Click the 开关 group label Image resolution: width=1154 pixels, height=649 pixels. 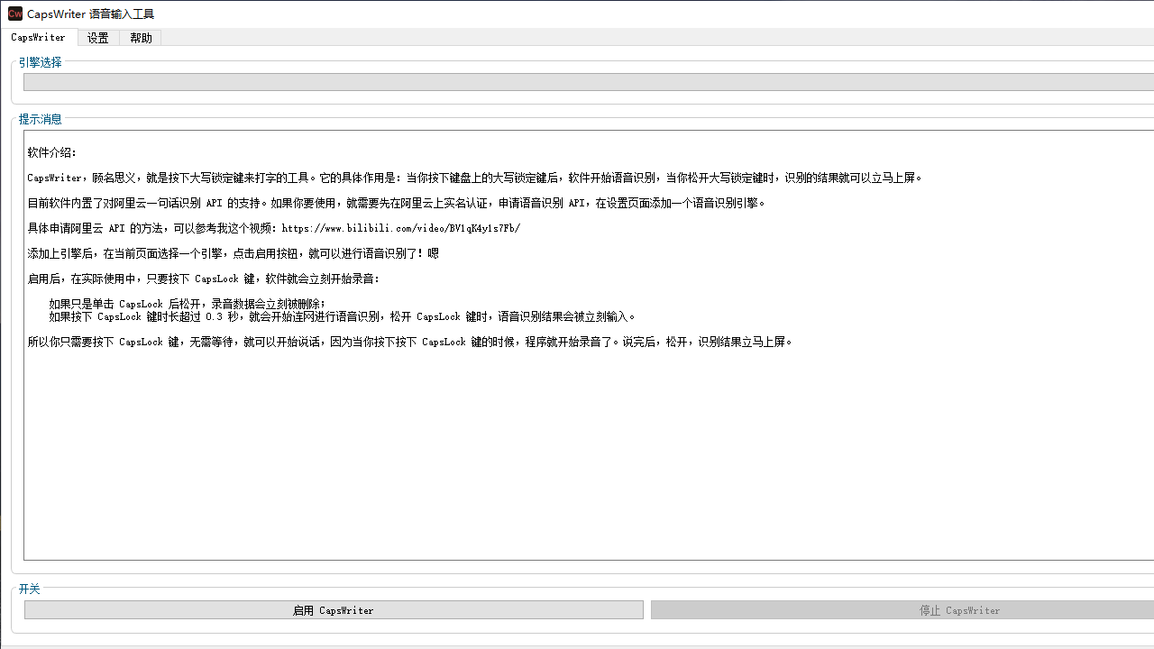30,589
